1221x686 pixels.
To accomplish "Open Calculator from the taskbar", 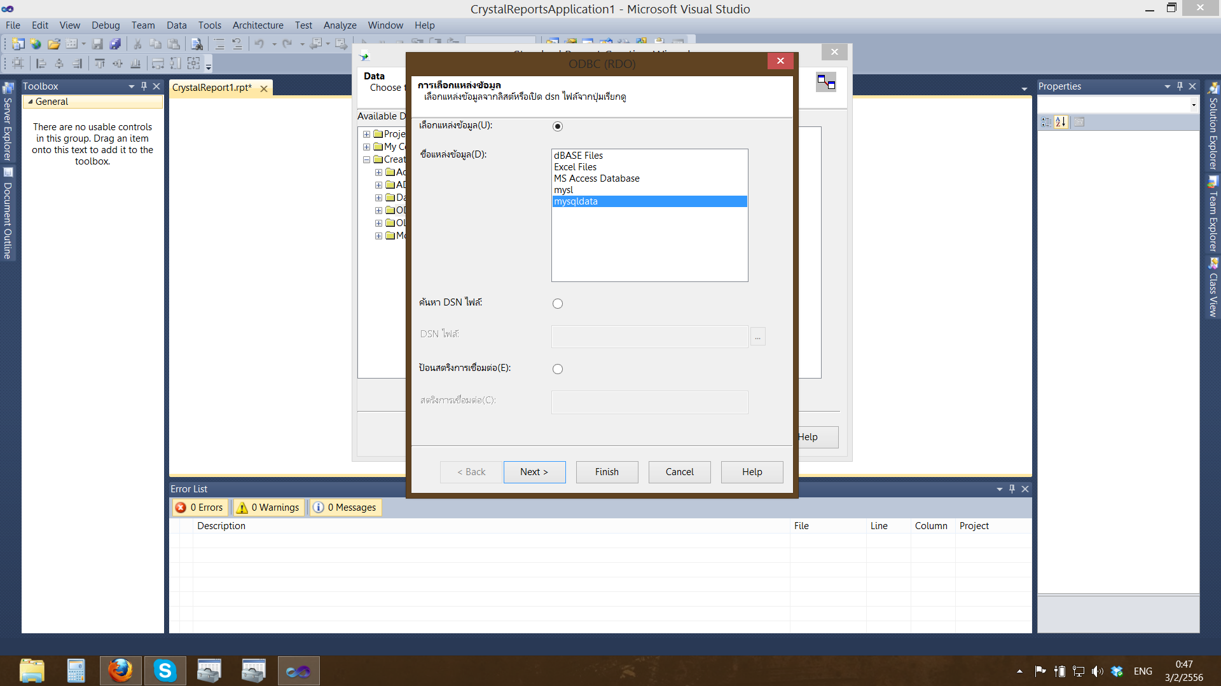I will point(76,671).
